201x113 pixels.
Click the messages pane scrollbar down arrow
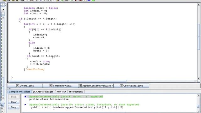[198, 111]
